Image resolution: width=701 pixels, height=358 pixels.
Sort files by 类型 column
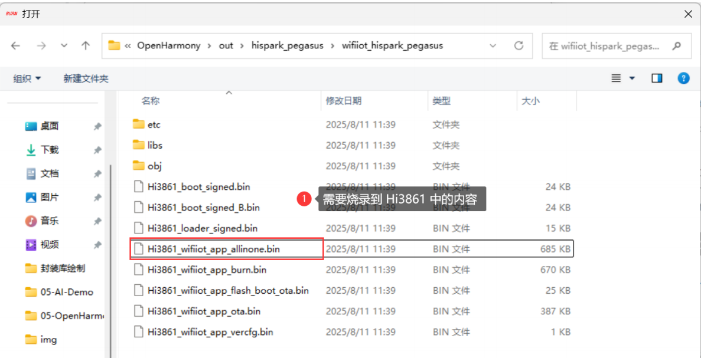click(x=441, y=101)
